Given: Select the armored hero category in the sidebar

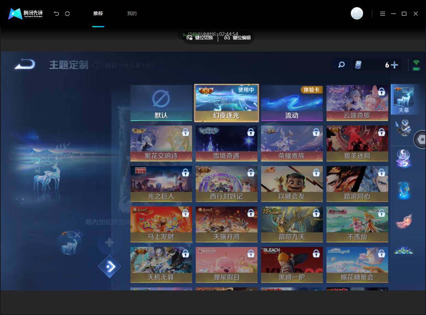Looking at the screenshot, I should (x=404, y=127).
